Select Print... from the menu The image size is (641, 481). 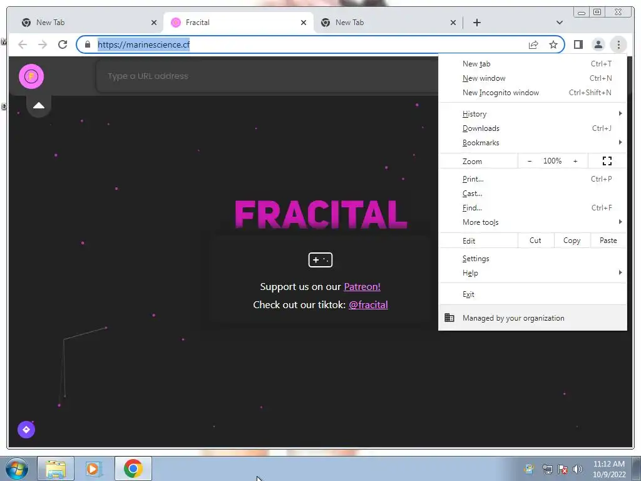point(533,179)
